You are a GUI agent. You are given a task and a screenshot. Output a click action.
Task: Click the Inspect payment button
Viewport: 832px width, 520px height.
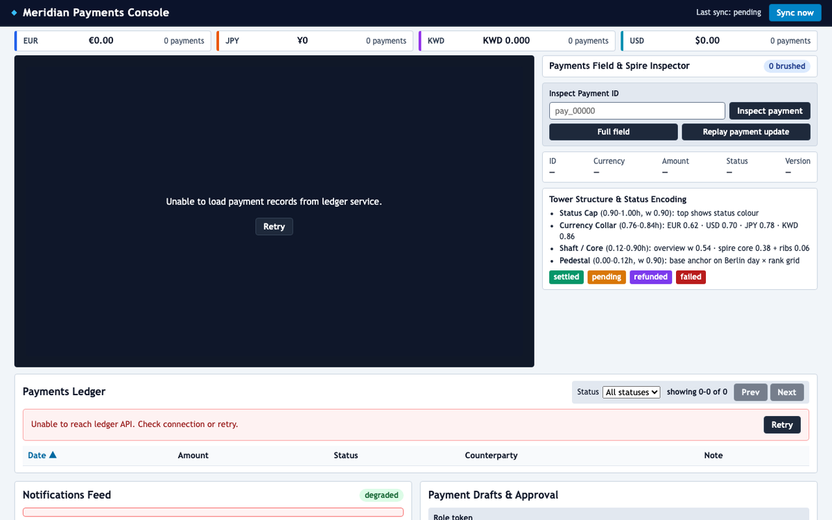[770, 111]
